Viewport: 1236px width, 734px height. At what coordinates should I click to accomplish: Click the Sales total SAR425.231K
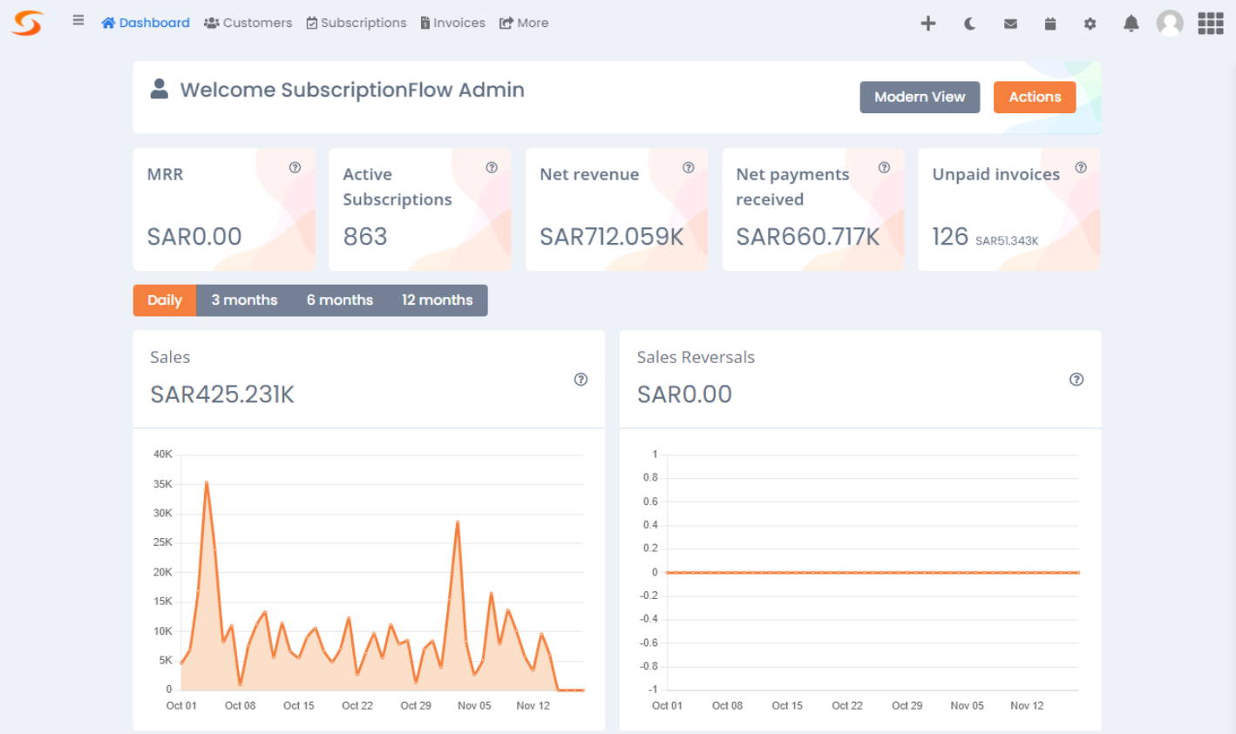point(222,394)
